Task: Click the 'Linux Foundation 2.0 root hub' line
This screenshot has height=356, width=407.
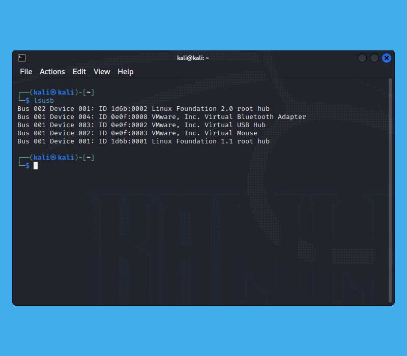Action: [x=143, y=108]
